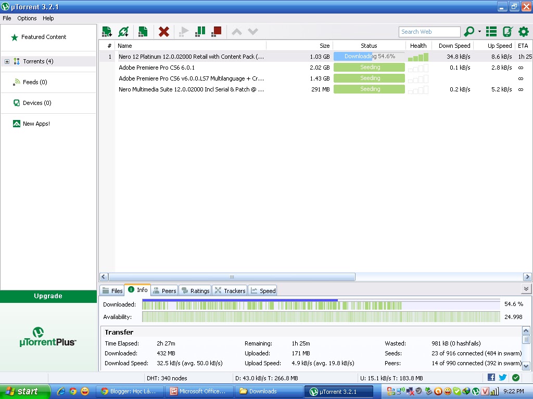Click Seeding status of the 2.02 GB torrent
Image resolution: width=533 pixels, height=399 pixels.
click(x=369, y=67)
